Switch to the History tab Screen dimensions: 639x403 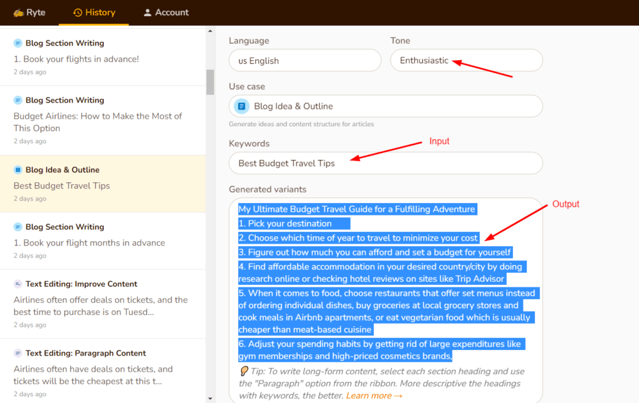(x=94, y=12)
